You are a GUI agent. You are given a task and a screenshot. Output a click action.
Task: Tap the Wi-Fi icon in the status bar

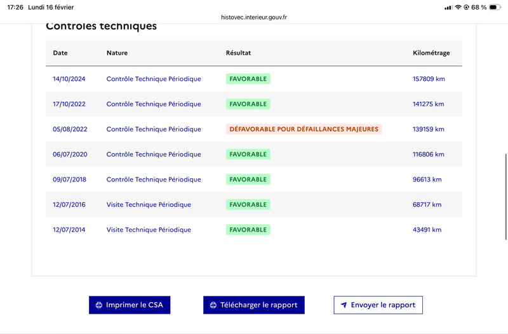click(x=458, y=7)
